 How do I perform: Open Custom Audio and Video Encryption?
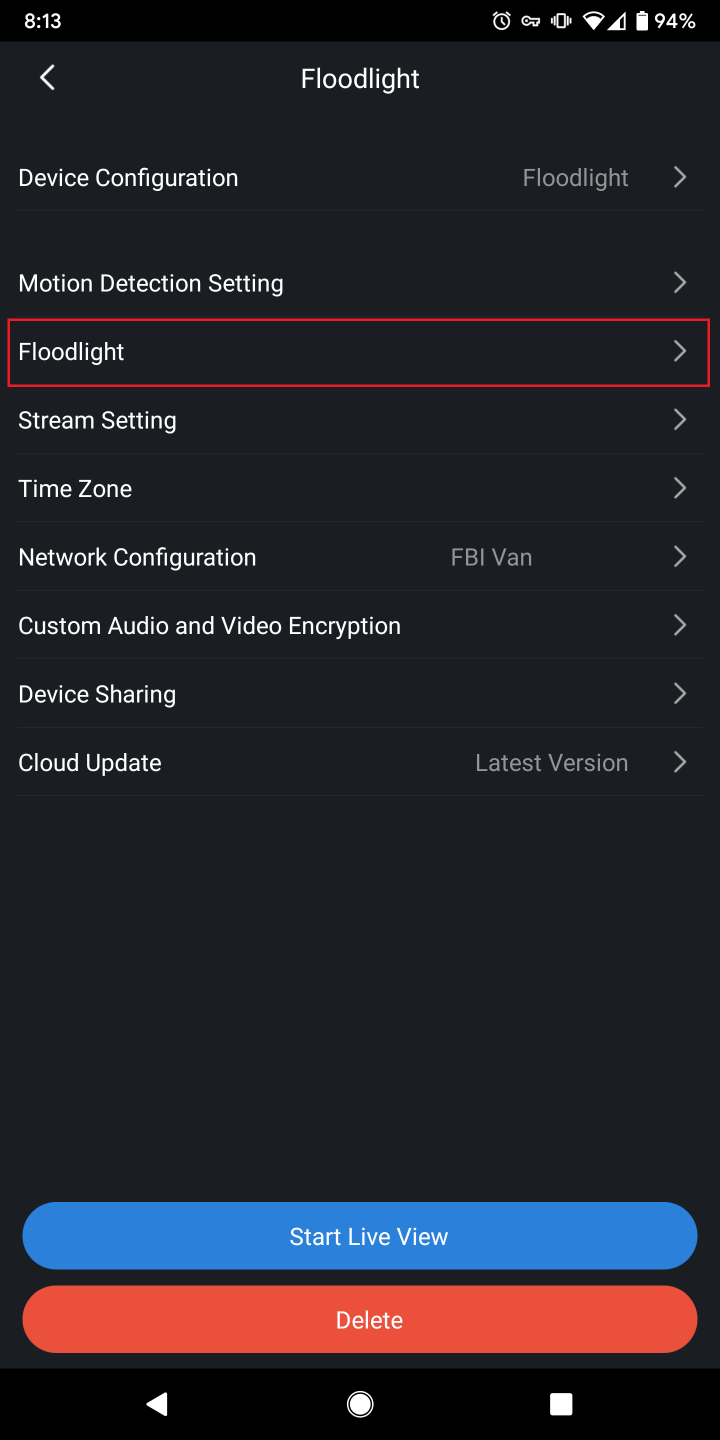pyautogui.click(x=358, y=625)
